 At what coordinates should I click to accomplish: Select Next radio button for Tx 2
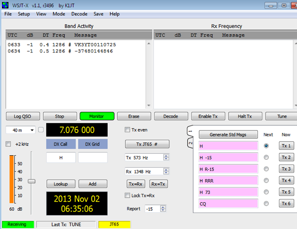point(266,157)
